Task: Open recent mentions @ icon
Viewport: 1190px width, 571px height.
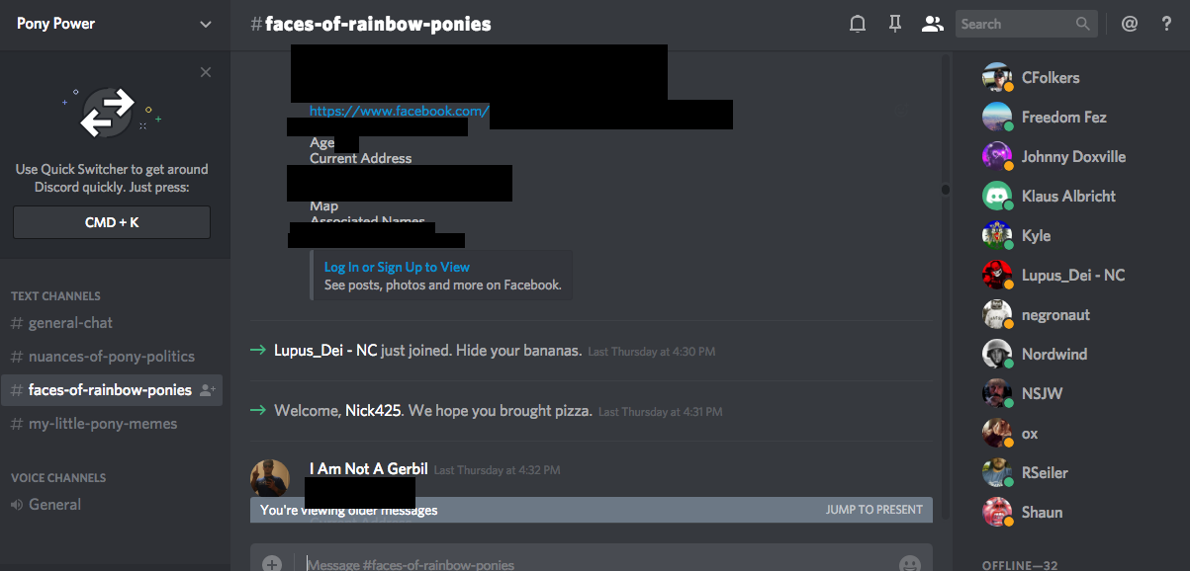Action: pos(1130,24)
